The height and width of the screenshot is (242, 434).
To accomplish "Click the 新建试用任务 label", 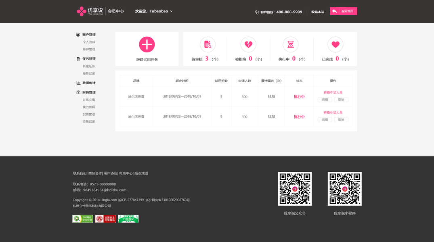I will pyautogui.click(x=147, y=60).
